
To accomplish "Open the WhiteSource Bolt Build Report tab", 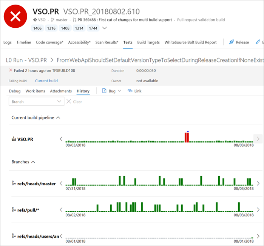I will (x=190, y=42).
